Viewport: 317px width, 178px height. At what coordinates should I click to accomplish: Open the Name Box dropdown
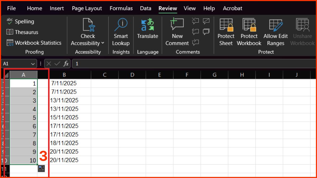tap(33, 64)
